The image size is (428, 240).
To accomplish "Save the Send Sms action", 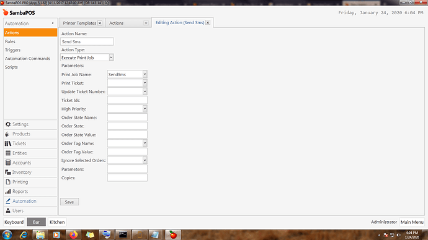I will (x=69, y=202).
